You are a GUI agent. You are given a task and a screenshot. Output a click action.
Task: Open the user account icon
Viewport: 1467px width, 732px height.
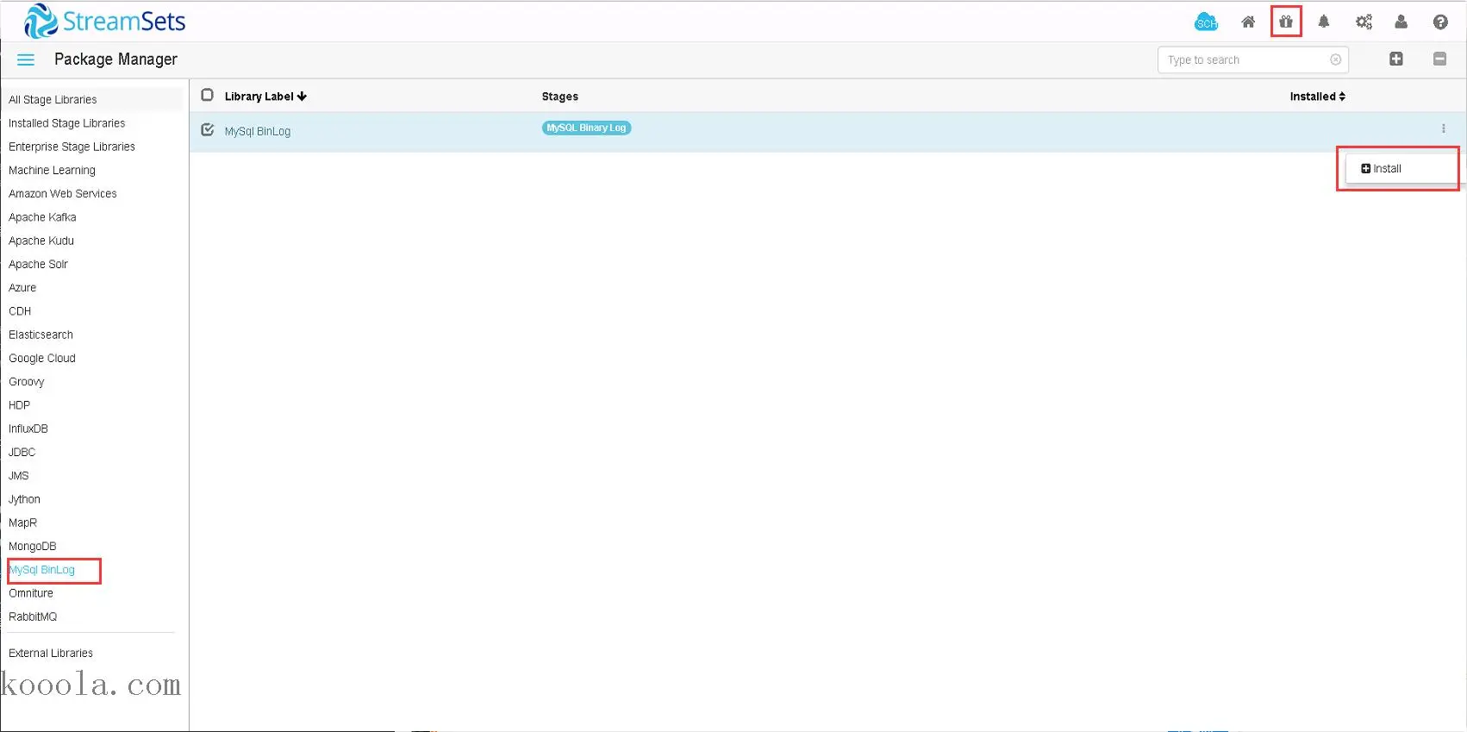pyautogui.click(x=1401, y=22)
